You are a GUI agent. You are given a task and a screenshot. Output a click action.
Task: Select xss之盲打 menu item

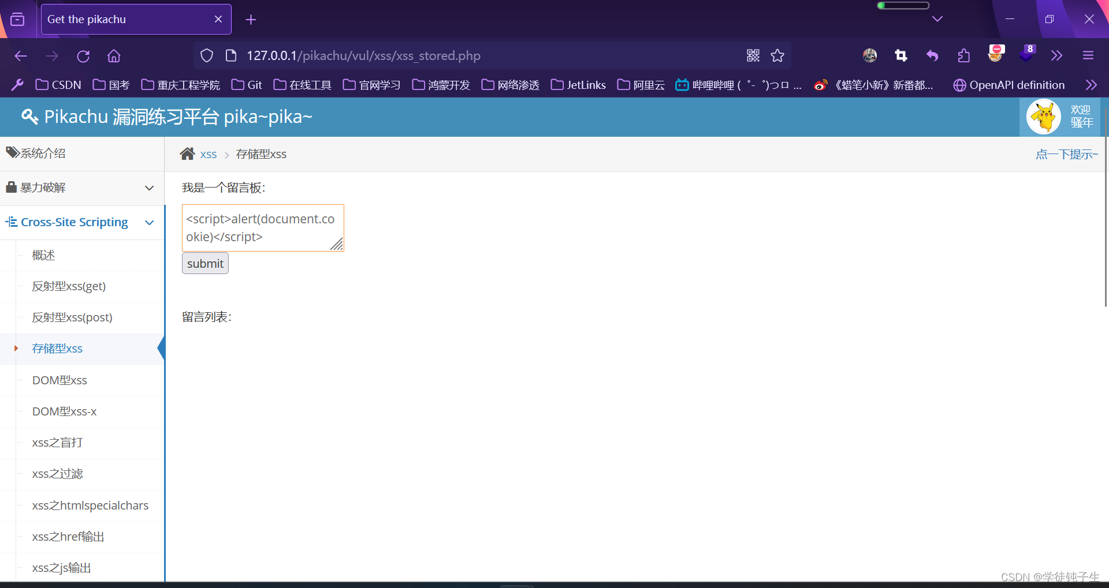(x=82, y=443)
